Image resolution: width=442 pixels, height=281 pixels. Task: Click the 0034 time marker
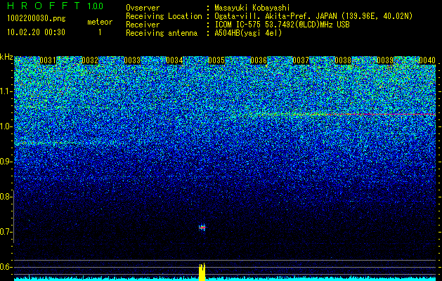click(x=174, y=60)
